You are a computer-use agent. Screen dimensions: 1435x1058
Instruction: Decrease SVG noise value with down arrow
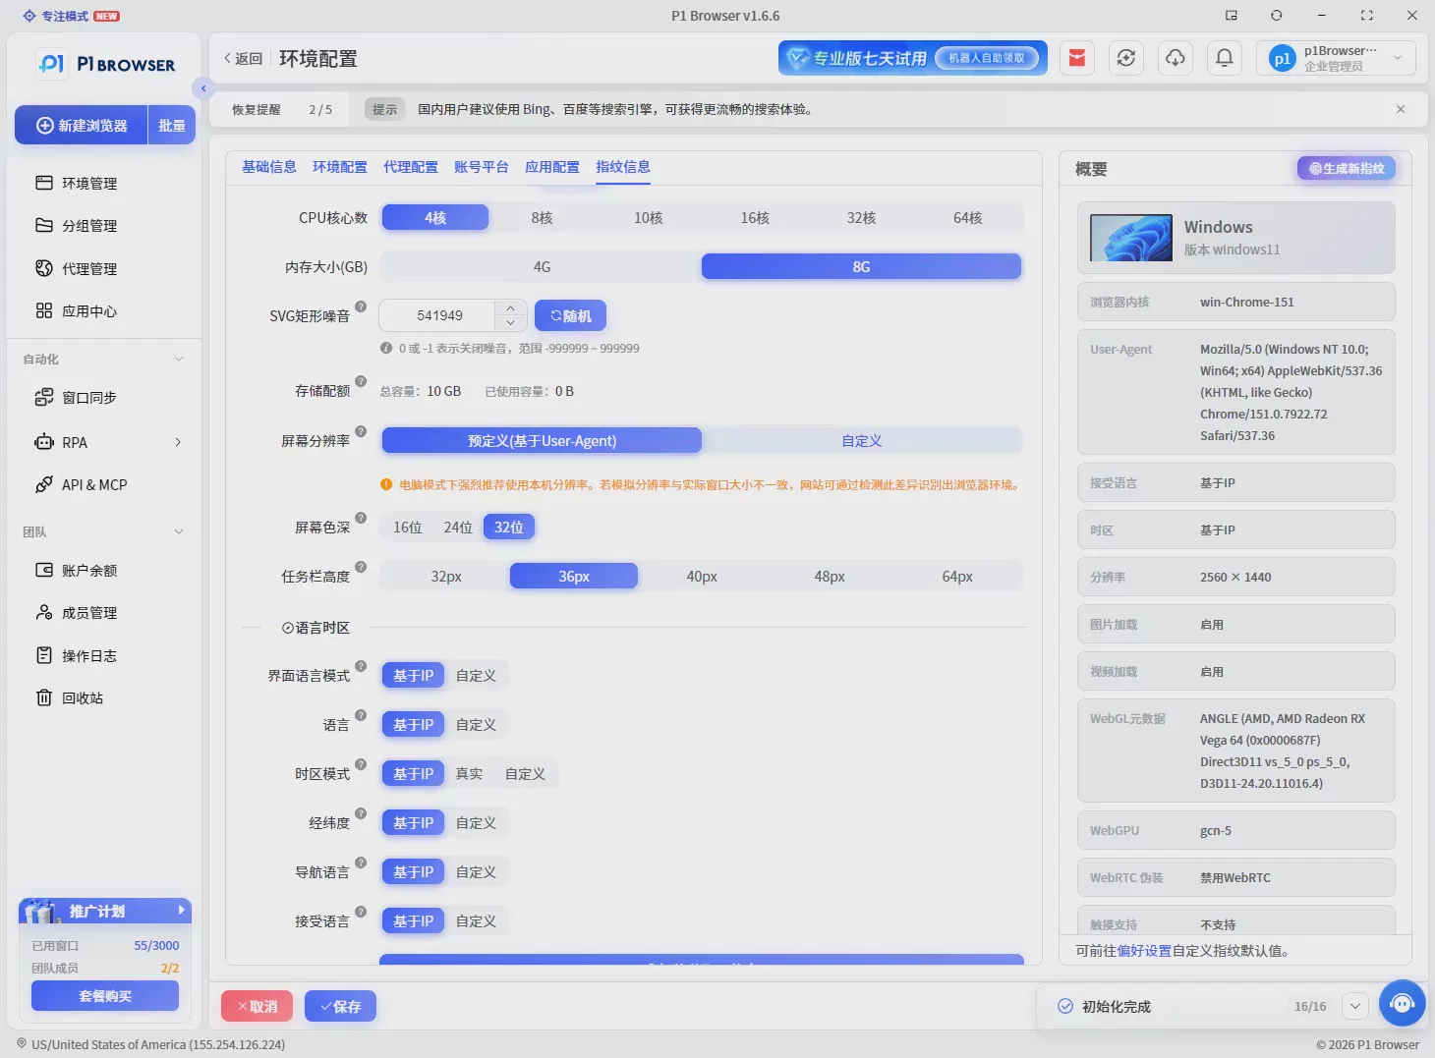pyautogui.click(x=510, y=322)
